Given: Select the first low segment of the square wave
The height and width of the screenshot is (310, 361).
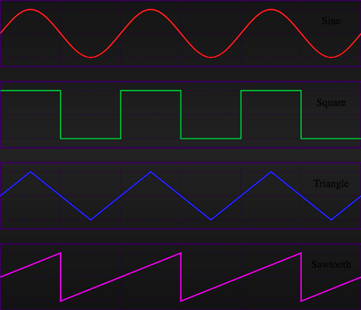Looking at the screenshot, I should tap(91, 139).
